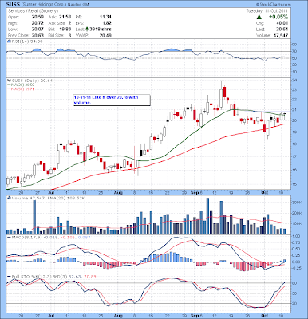308x319 pixels.
Task: Click the Volume panel legend icon
Action: (x=9, y=198)
